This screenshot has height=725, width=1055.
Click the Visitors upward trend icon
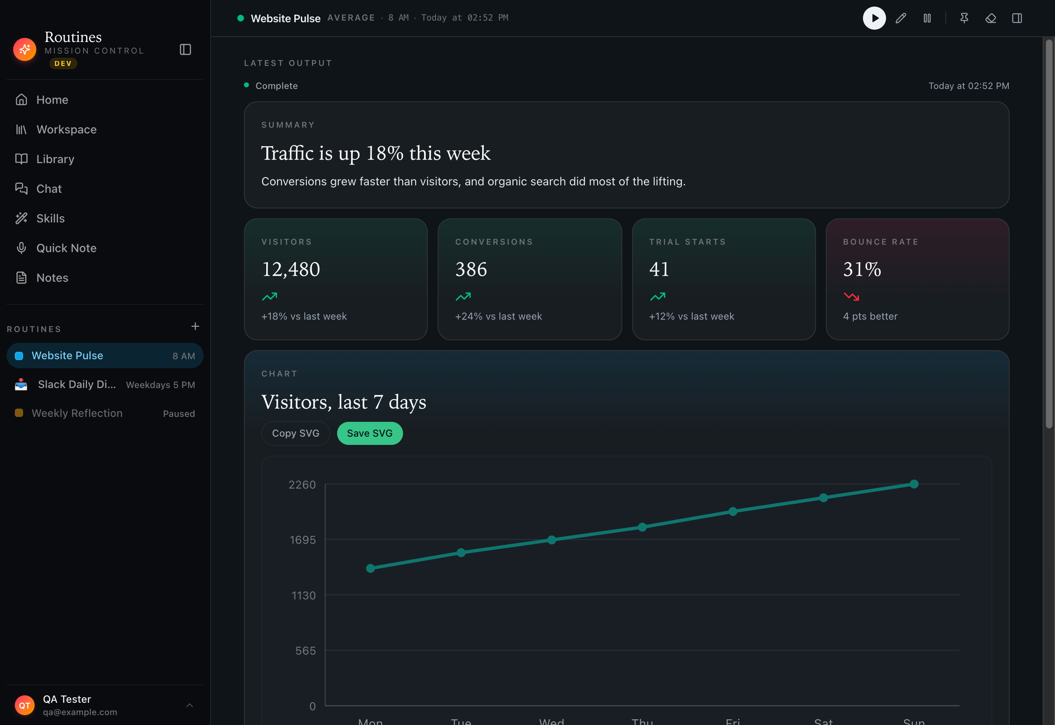[x=270, y=297]
